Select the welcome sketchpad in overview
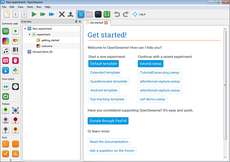 pos(47,46)
